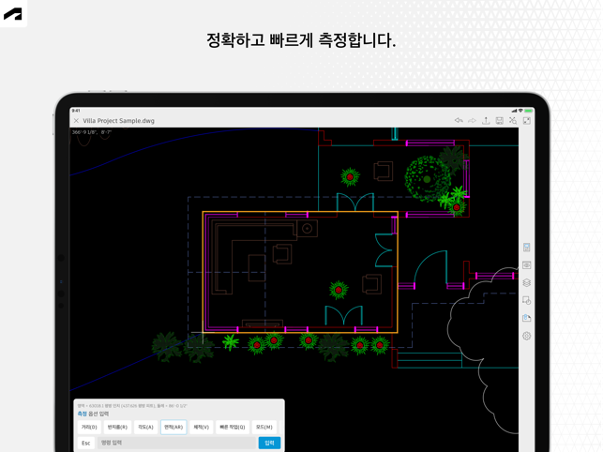
Task: Focus the 명령 입력 command input field
Action: pos(176,444)
